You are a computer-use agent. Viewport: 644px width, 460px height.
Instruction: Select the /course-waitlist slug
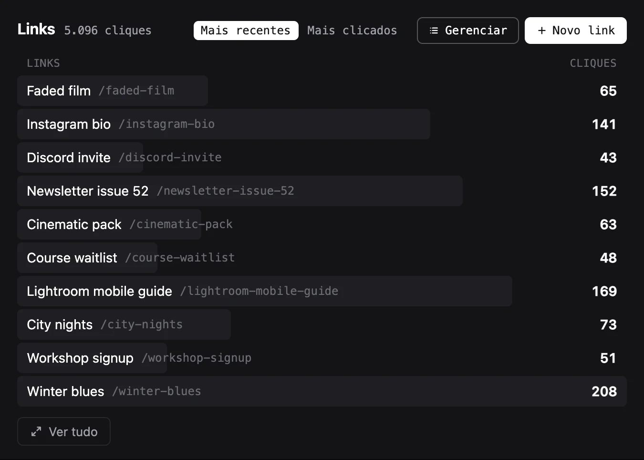tap(180, 258)
